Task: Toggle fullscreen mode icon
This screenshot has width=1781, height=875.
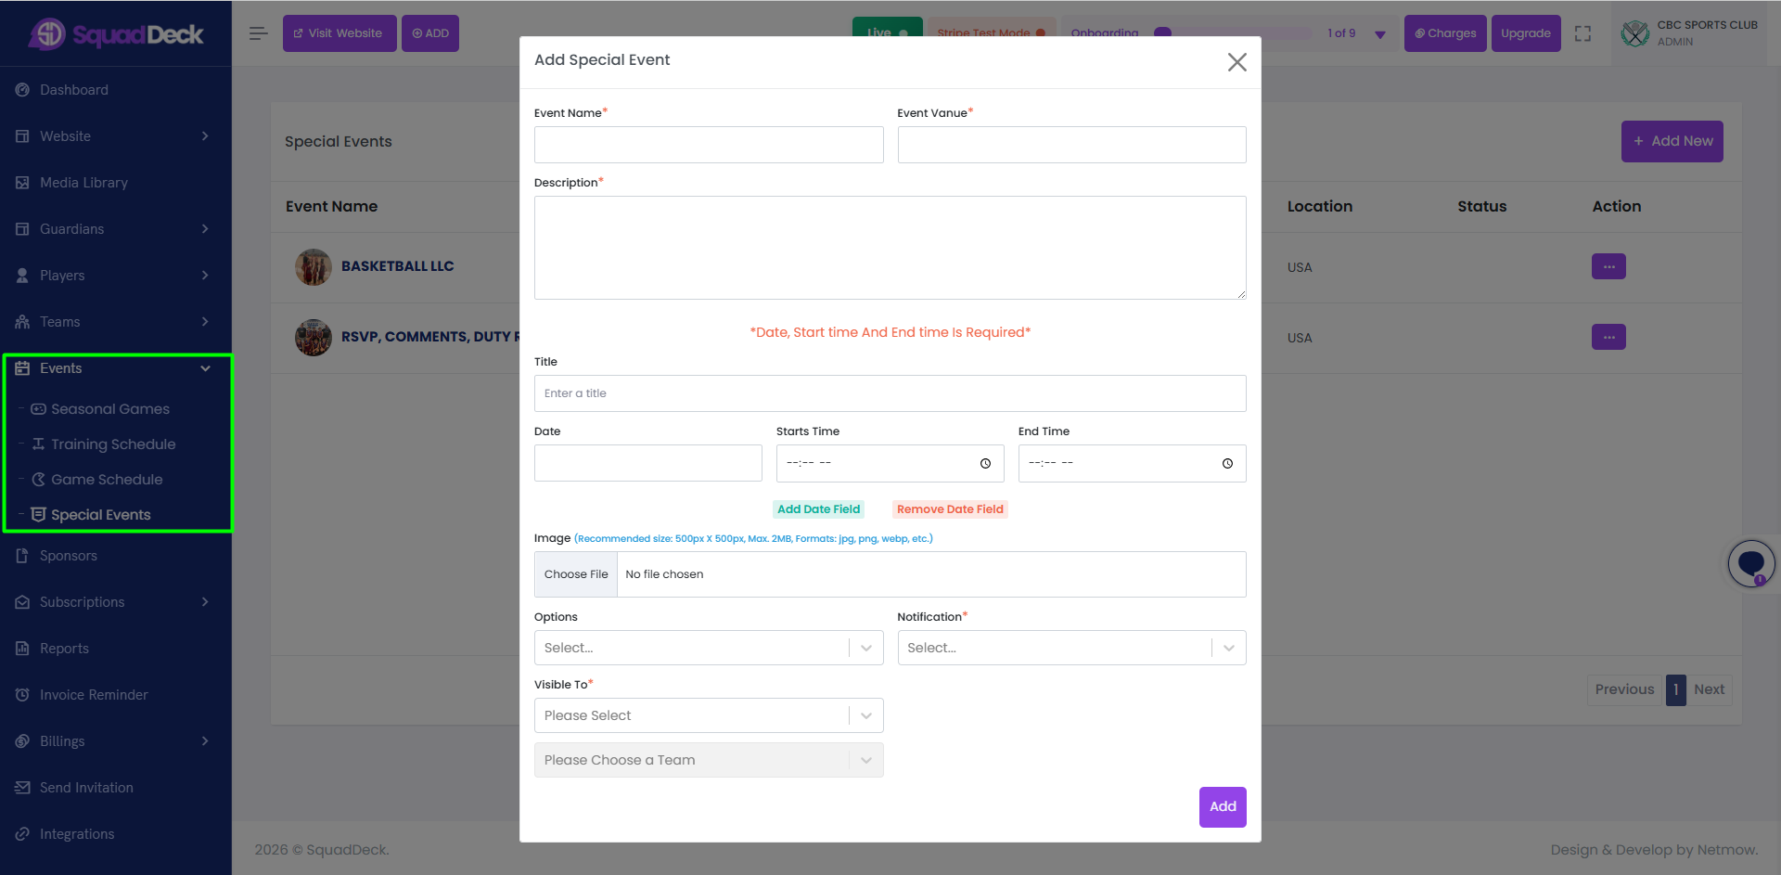Action: click(1583, 33)
